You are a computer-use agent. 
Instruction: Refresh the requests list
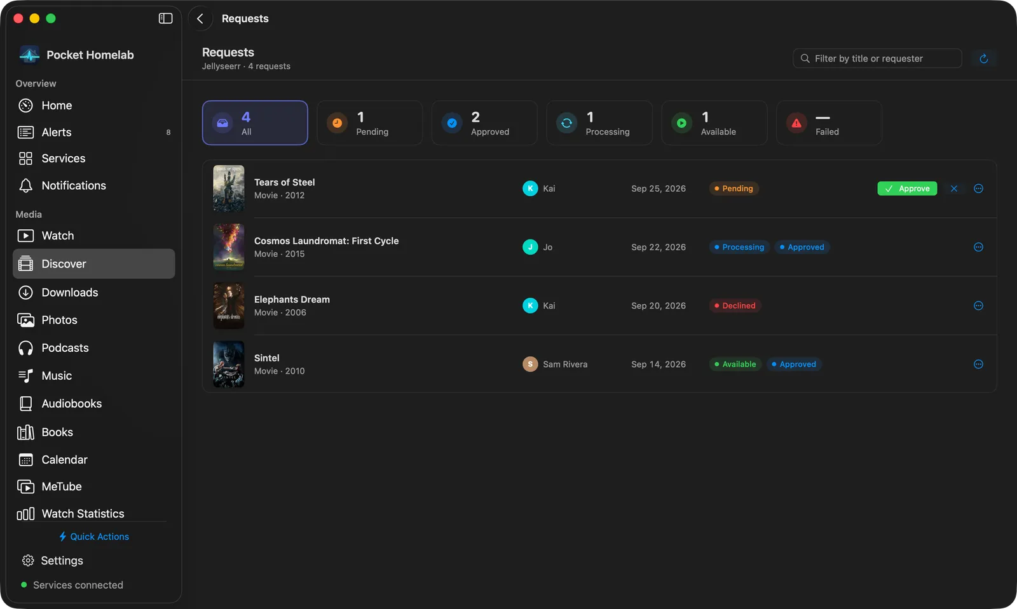(983, 58)
